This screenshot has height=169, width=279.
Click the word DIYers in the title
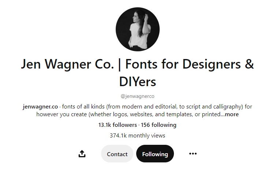[138, 82]
